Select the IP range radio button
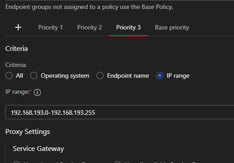Viewport: 234px width, 163px height. point(160,75)
